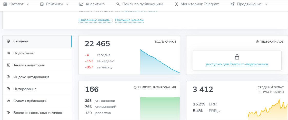
Task: Expand the Каталог dropdown chevron
Action: point(28,4)
